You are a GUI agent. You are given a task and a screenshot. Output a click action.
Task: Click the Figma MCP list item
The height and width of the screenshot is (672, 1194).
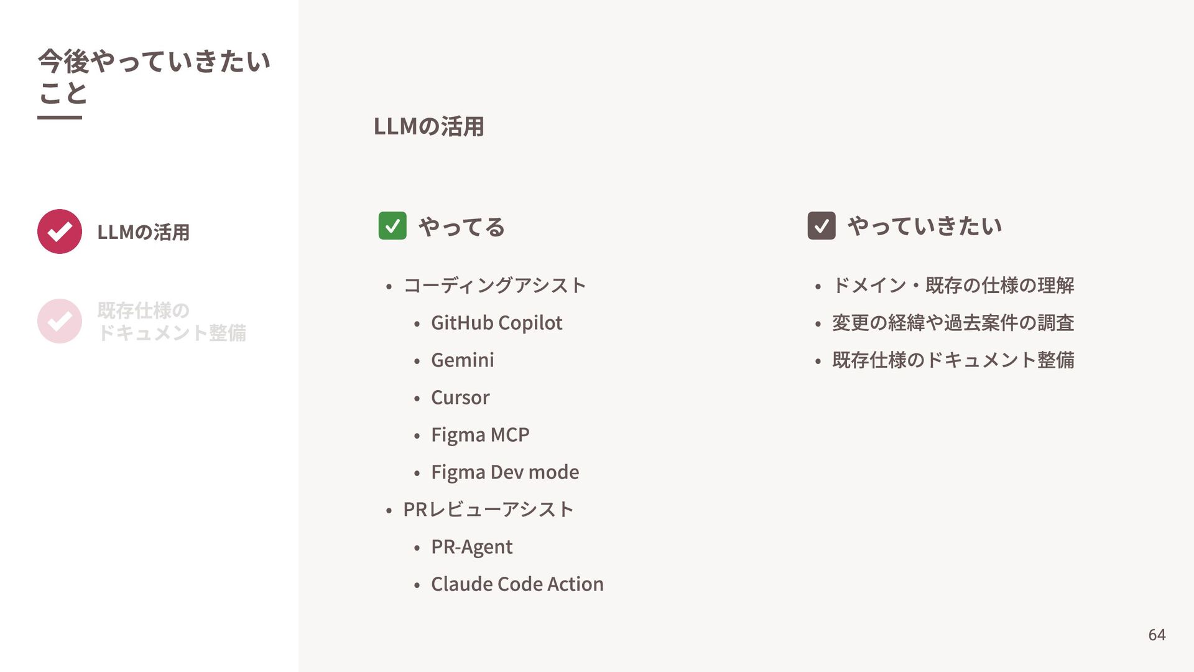(480, 435)
